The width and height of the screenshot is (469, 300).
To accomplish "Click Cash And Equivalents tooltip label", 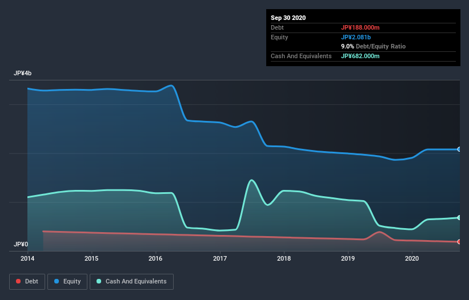I will pyautogui.click(x=301, y=56).
